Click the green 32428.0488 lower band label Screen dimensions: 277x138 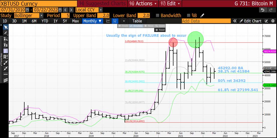coord(270,85)
